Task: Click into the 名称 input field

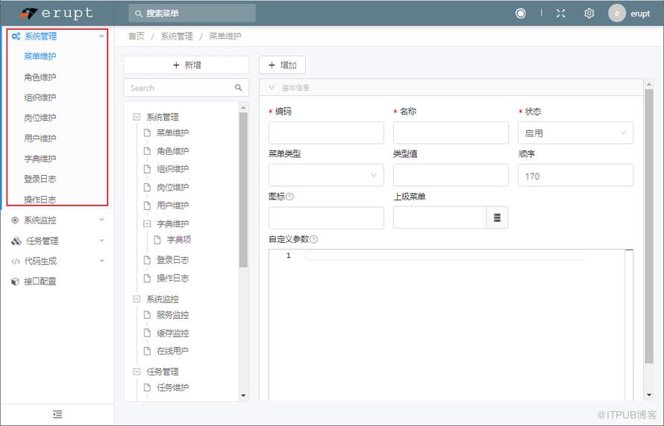Action: pos(451,133)
